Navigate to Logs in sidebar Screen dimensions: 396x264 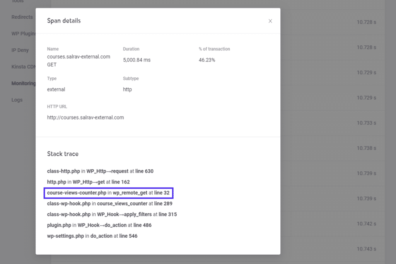17,100
